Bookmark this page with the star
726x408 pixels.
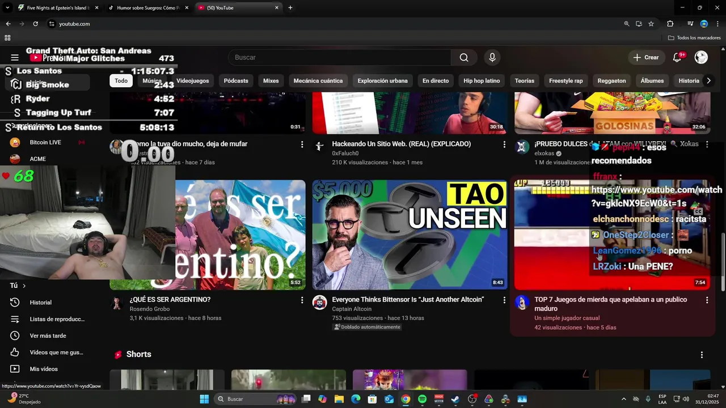click(651, 24)
